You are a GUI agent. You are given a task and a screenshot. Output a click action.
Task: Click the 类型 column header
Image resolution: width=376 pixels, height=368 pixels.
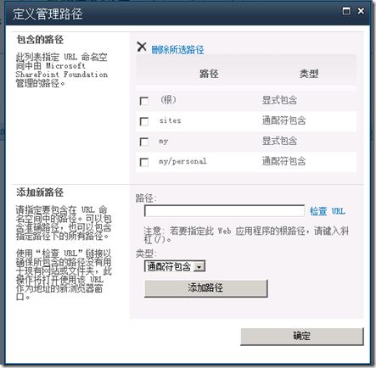tap(309, 74)
